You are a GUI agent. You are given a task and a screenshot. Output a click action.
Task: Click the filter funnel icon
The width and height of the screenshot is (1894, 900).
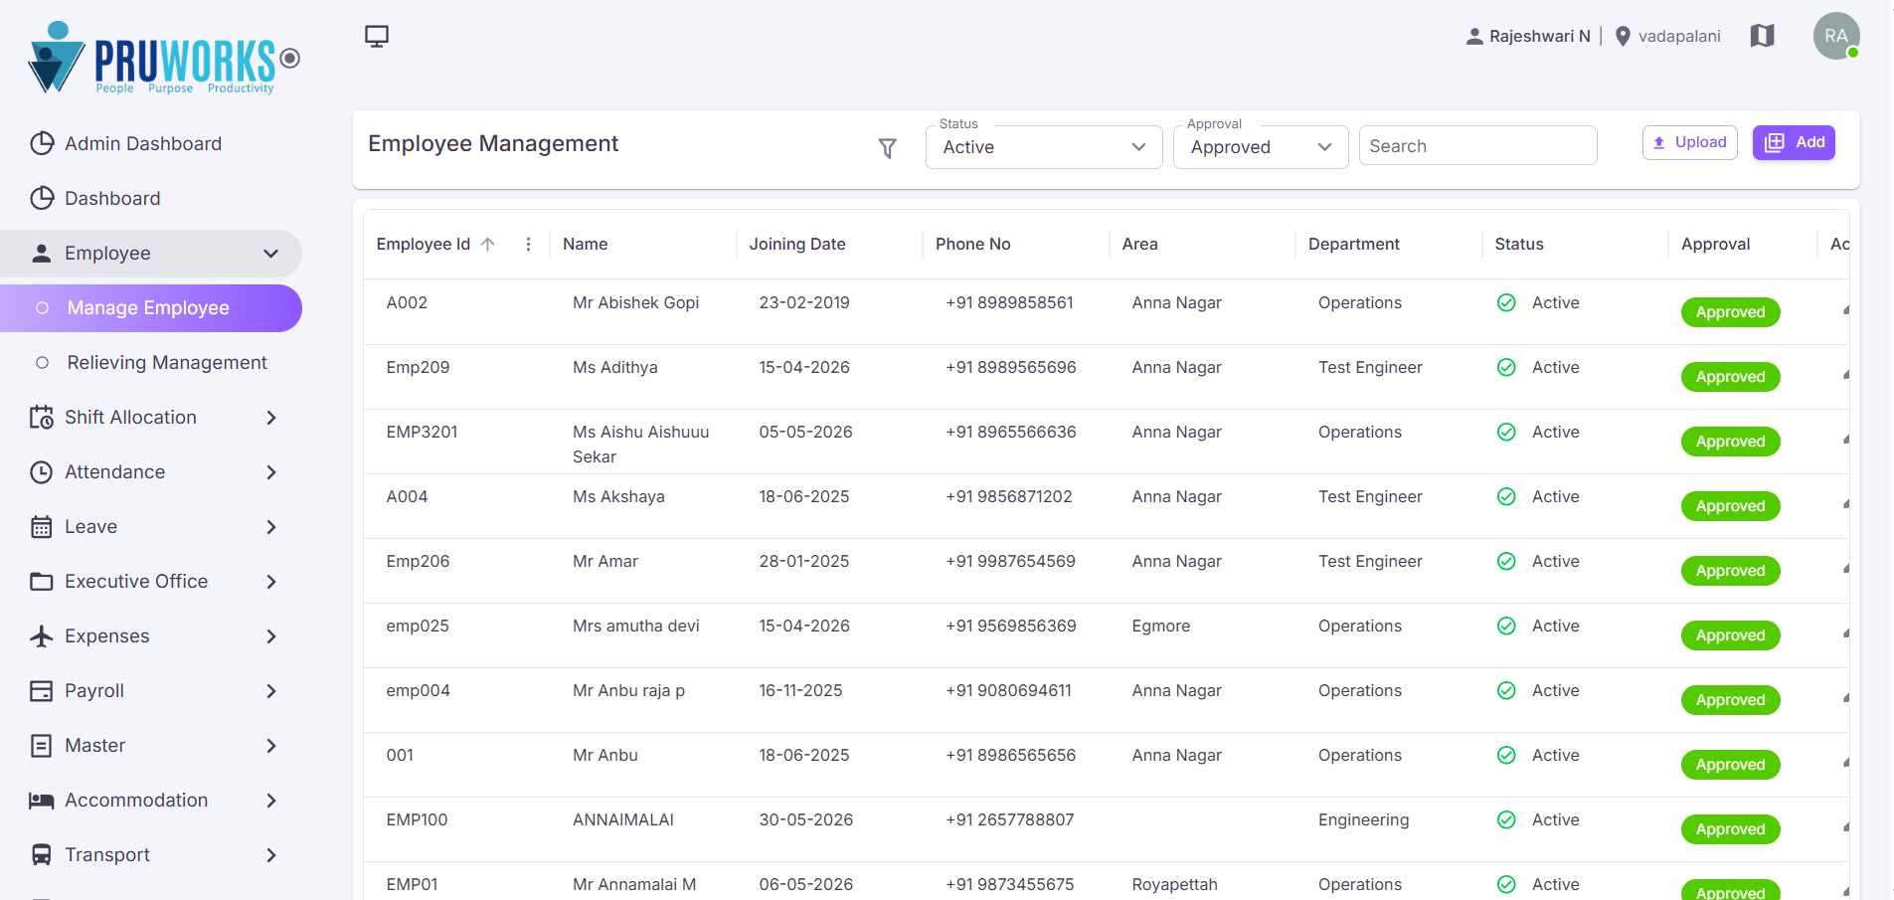point(888,148)
